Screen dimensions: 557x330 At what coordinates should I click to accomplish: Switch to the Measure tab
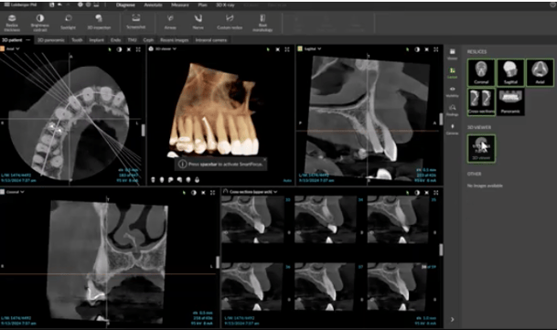pos(180,5)
